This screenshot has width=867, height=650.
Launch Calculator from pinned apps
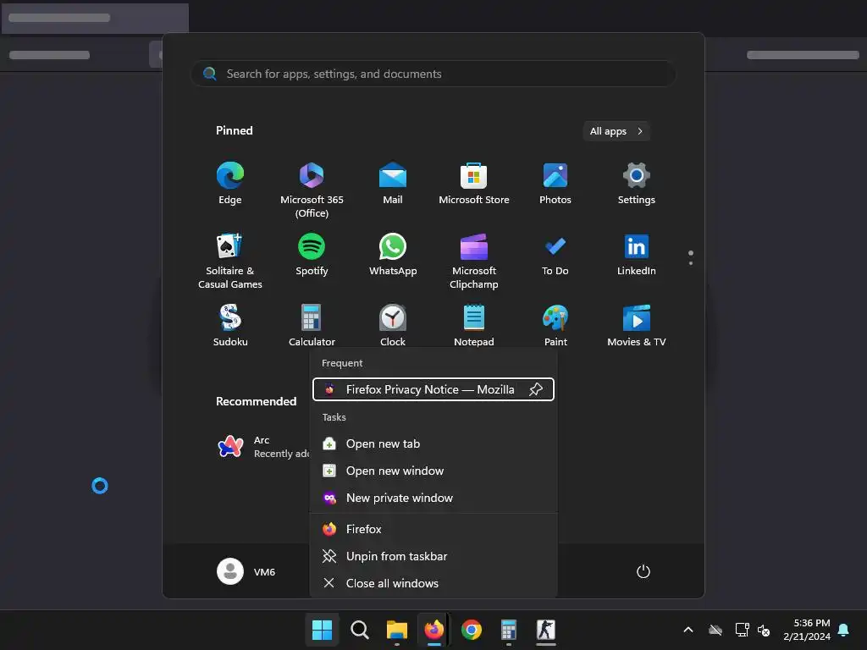312,326
